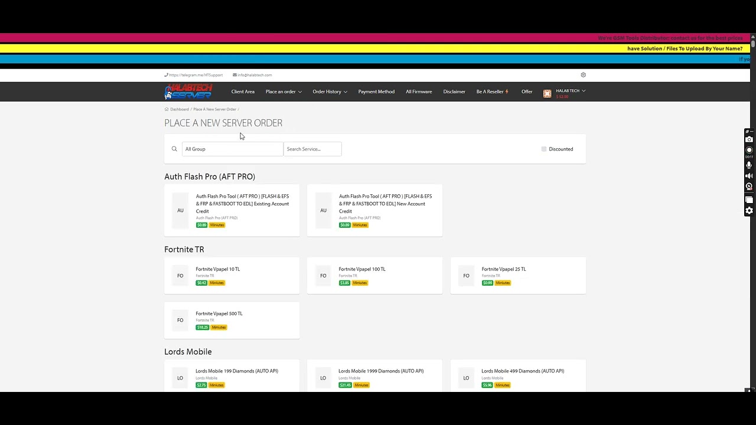Open the telegram HTSupport link

(196, 75)
